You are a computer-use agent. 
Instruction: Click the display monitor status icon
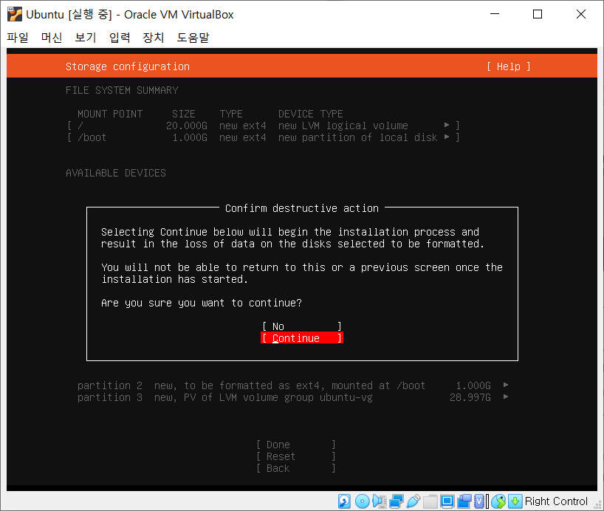click(447, 501)
